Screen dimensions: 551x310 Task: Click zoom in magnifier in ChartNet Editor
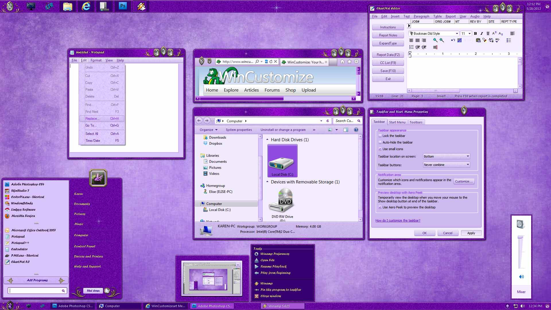pos(442,40)
